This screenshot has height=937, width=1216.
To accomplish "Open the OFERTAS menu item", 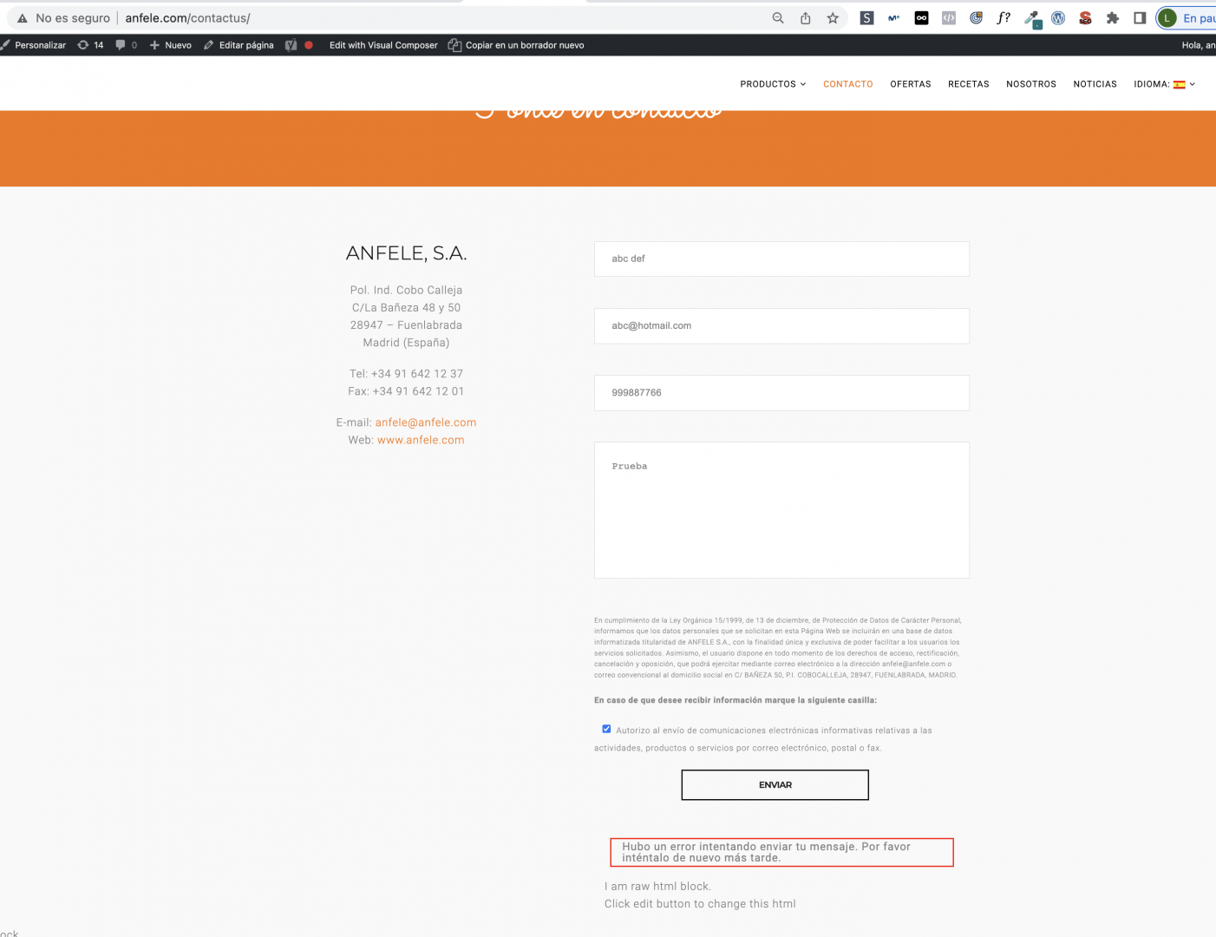I will tap(911, 84).
